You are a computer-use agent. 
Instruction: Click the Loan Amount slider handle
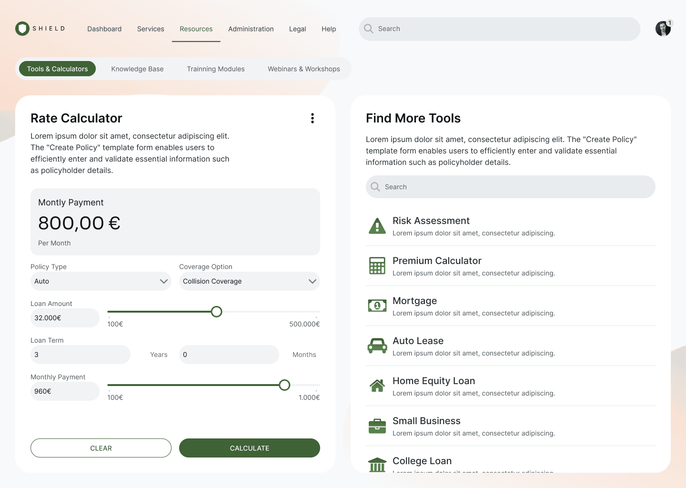click(x=217, y=312)
